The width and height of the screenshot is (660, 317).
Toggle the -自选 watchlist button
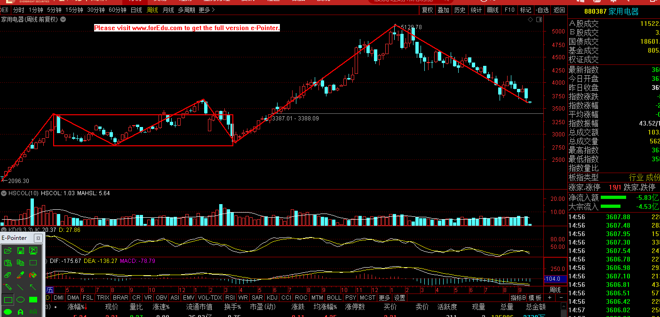[542, 10]
